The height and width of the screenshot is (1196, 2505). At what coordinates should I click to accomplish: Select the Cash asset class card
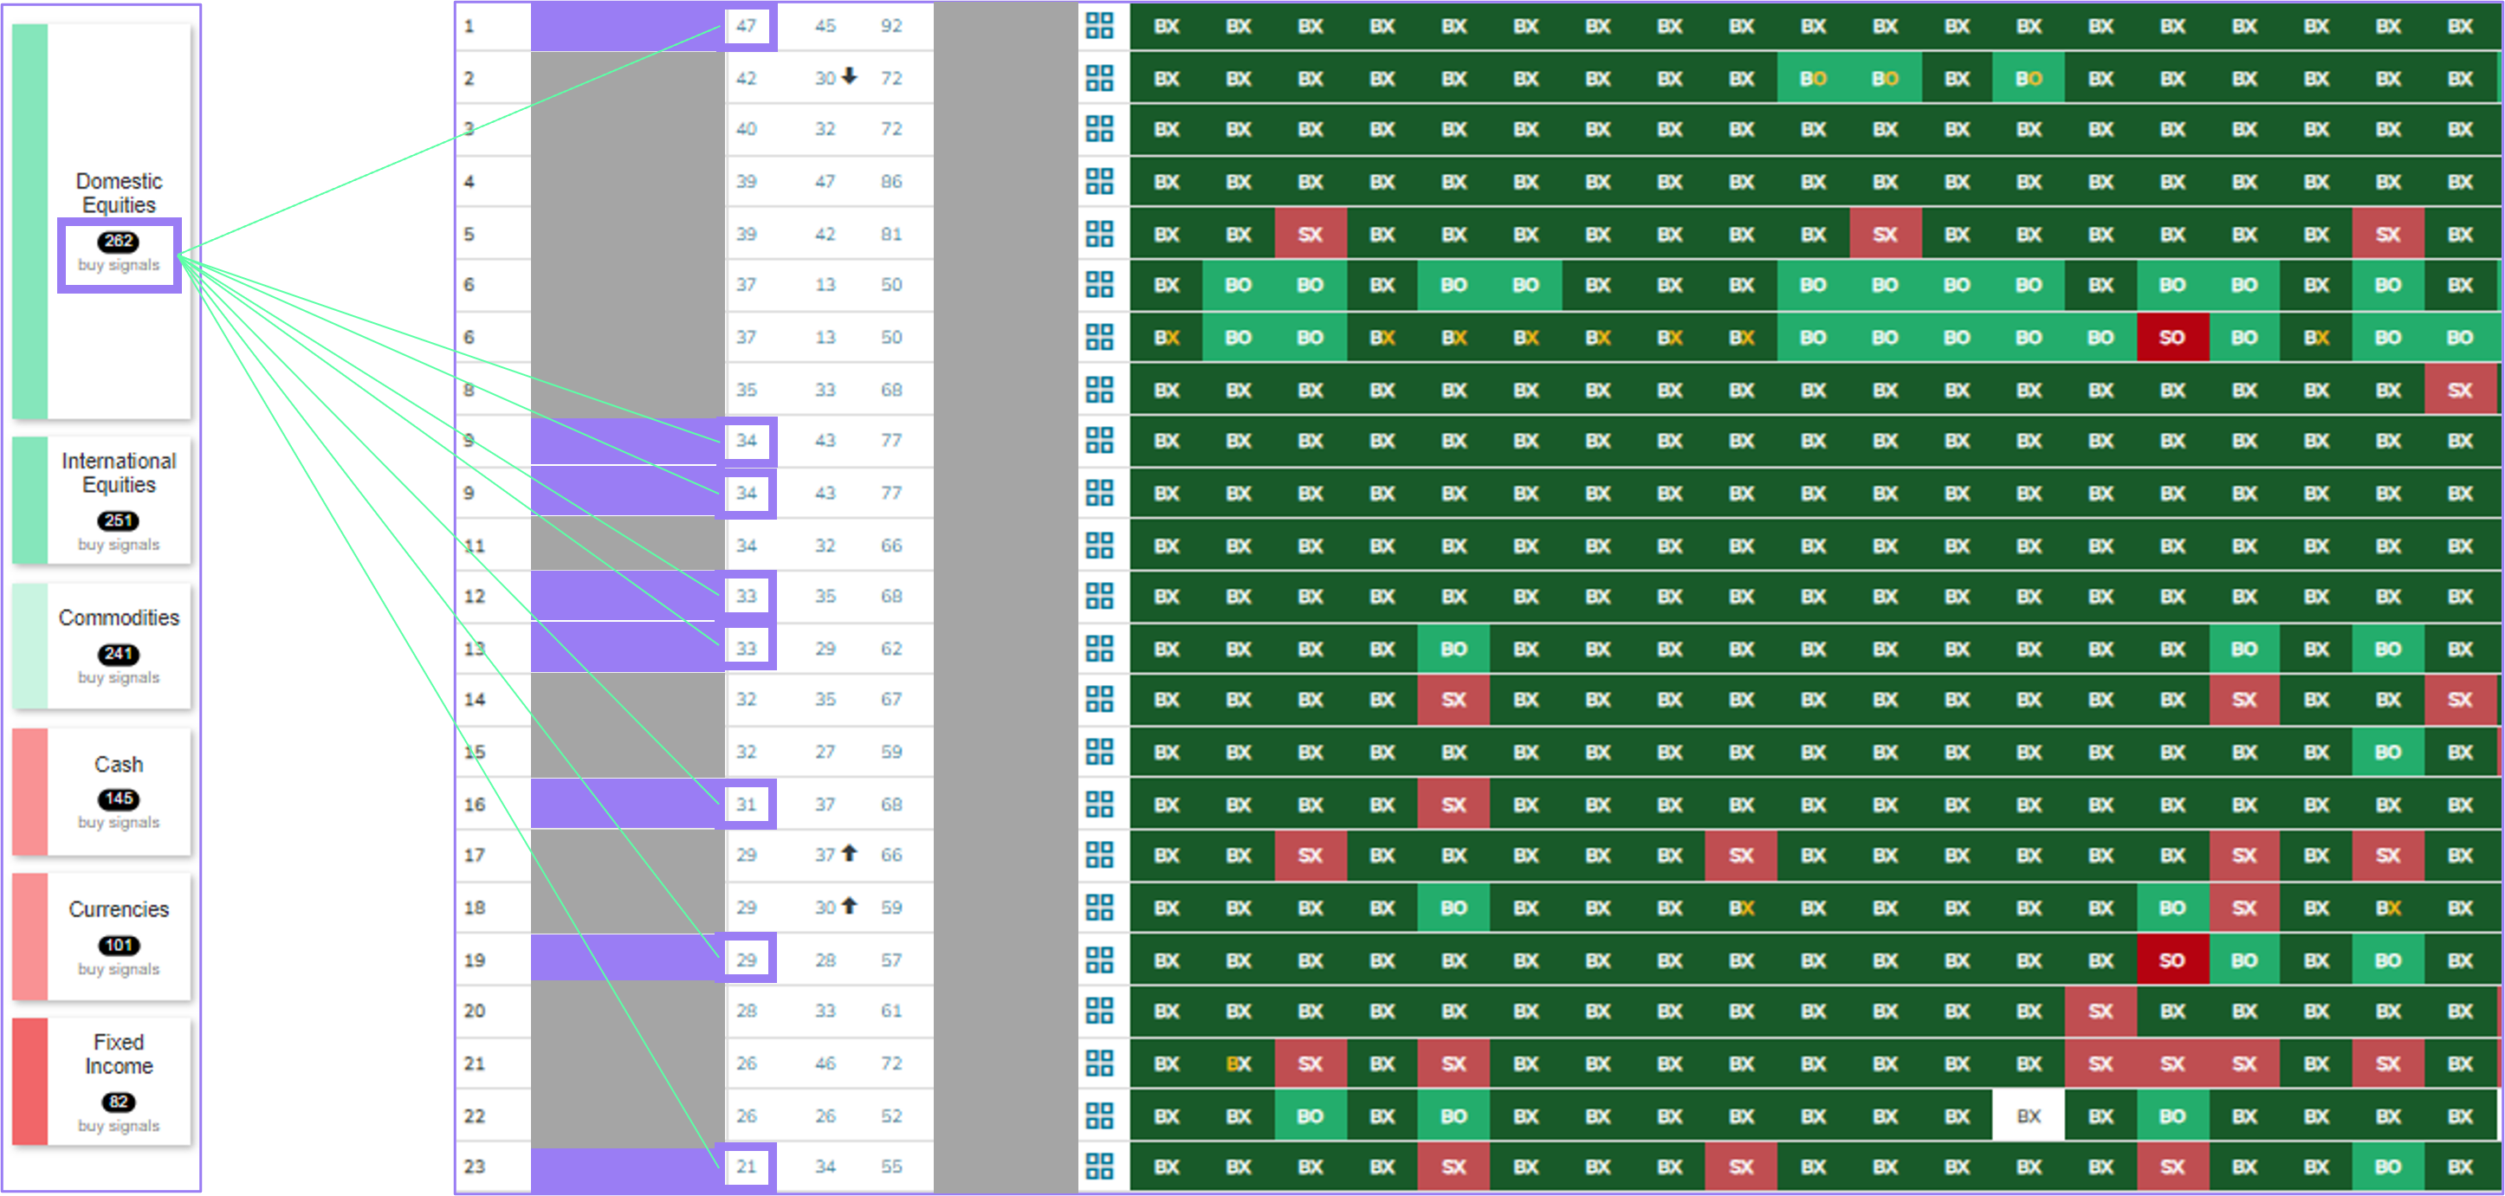(x=102, y=792)
